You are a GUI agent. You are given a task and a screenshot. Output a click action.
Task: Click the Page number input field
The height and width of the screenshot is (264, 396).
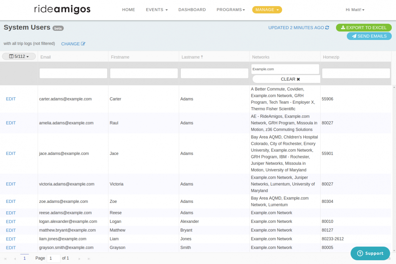[x=53, y=258]
